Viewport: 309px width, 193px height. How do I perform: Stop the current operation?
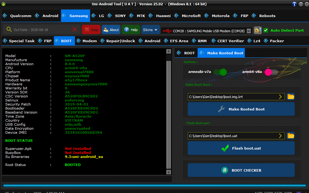coord(91,29)
